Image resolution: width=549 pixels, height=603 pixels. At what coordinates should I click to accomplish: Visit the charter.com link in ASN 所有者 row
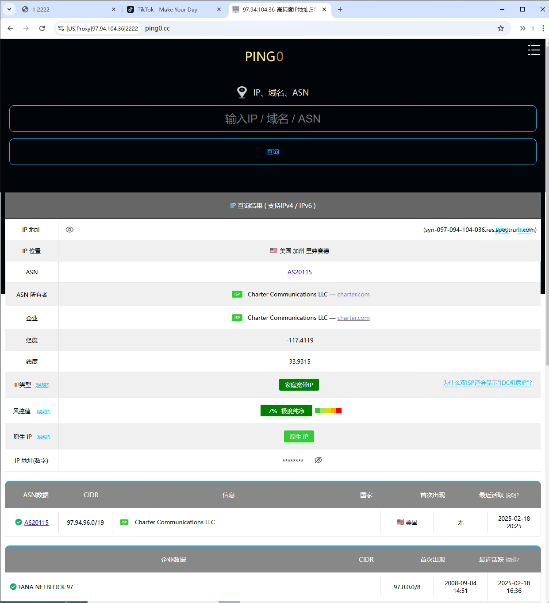[353, 294]
